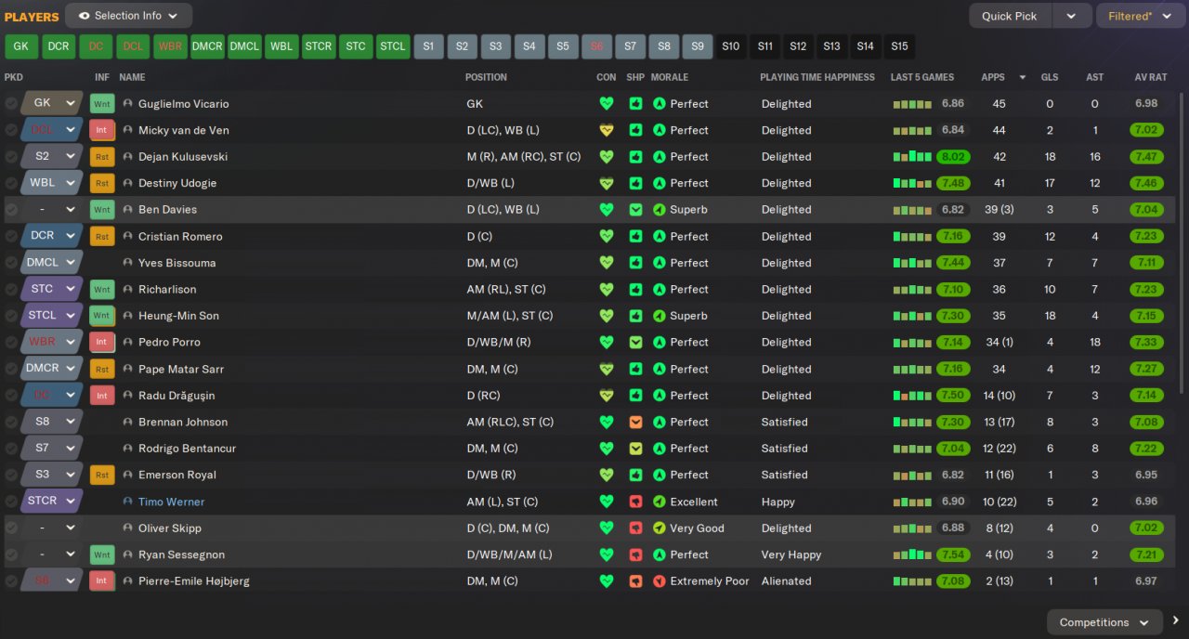
Task: Sort by the MORALE column header
Action: [x=669, y=77]
